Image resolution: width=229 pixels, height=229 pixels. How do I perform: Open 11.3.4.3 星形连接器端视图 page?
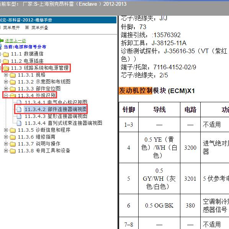coord(56,116)
